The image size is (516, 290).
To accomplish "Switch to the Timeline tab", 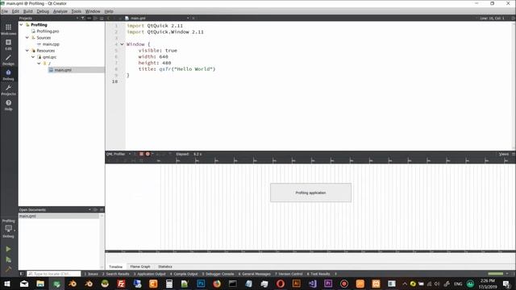I will point(116,267).
